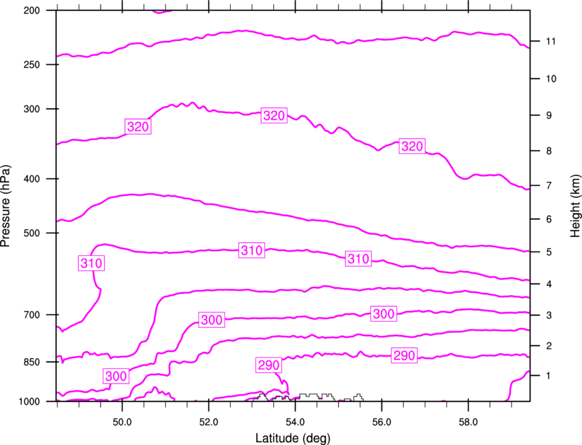Click the 'Pressure (hPa)' axis title
582x445 pixels.
coord(5,206)
